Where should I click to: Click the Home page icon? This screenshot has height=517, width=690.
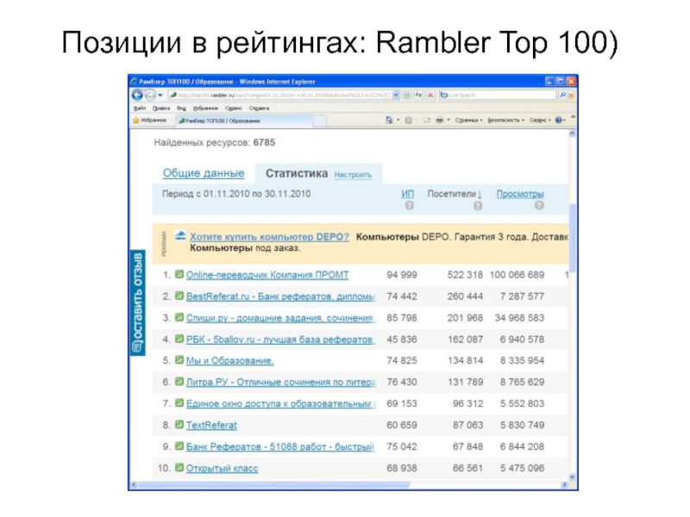point(389,120)
